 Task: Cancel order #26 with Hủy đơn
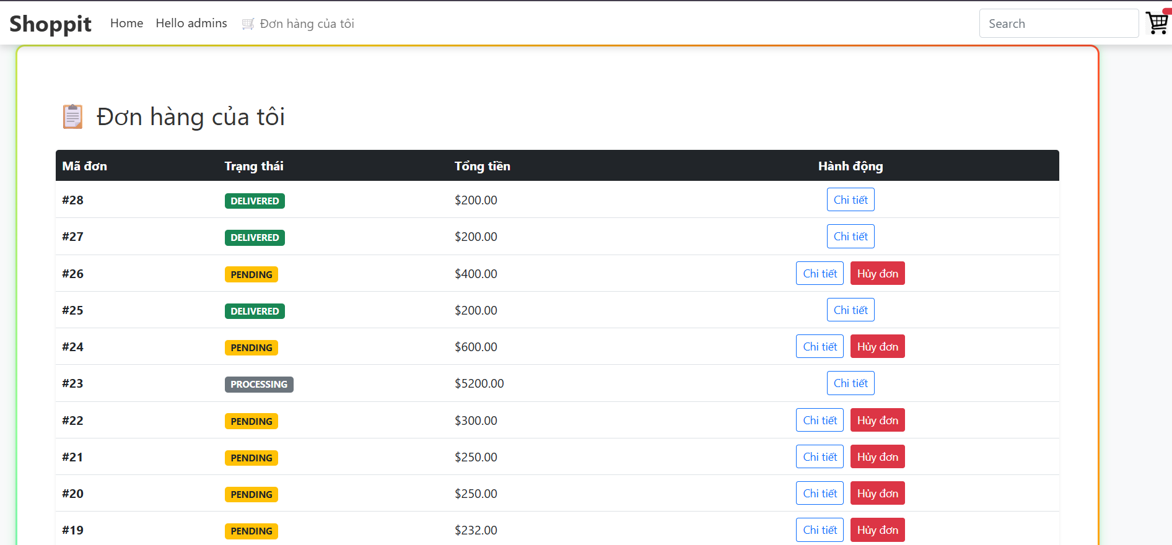tap(877, 274)
